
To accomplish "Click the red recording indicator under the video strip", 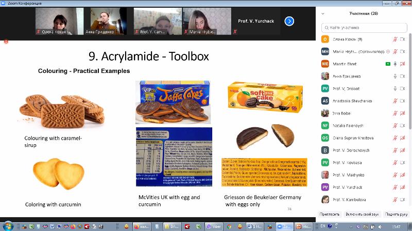I will [6, 42].
